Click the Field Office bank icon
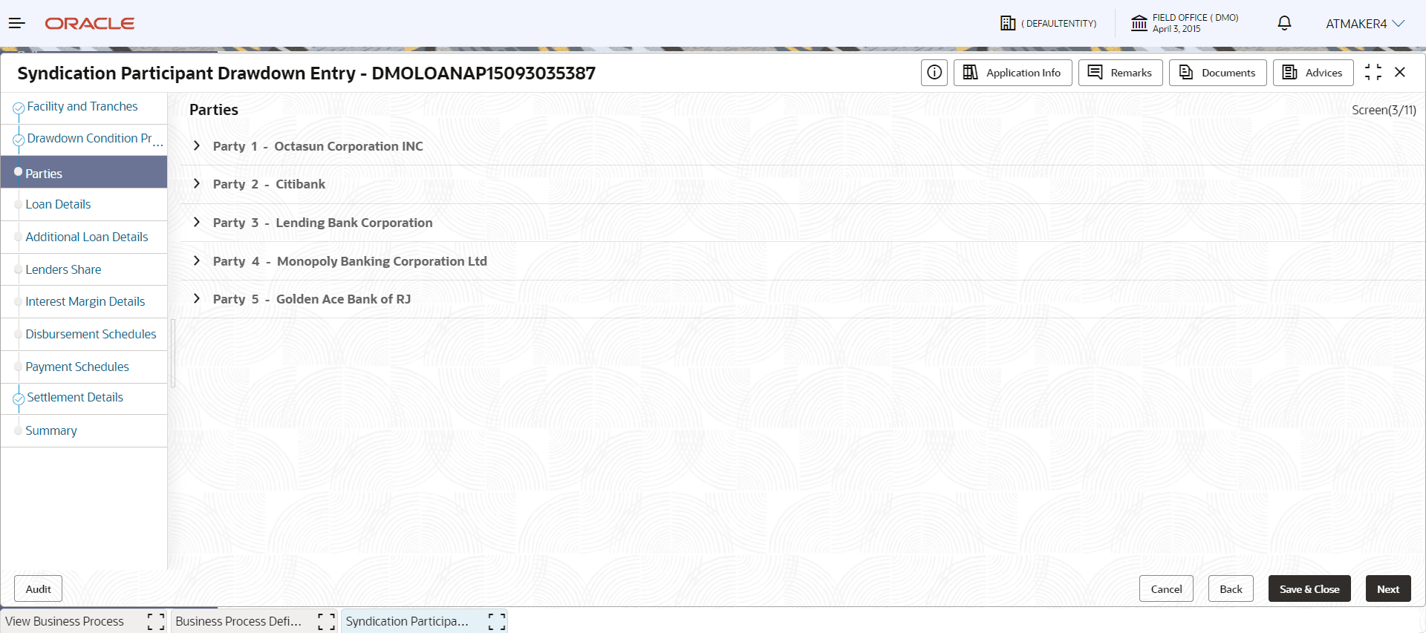 pyautogui.click(x=1139, y=23)
